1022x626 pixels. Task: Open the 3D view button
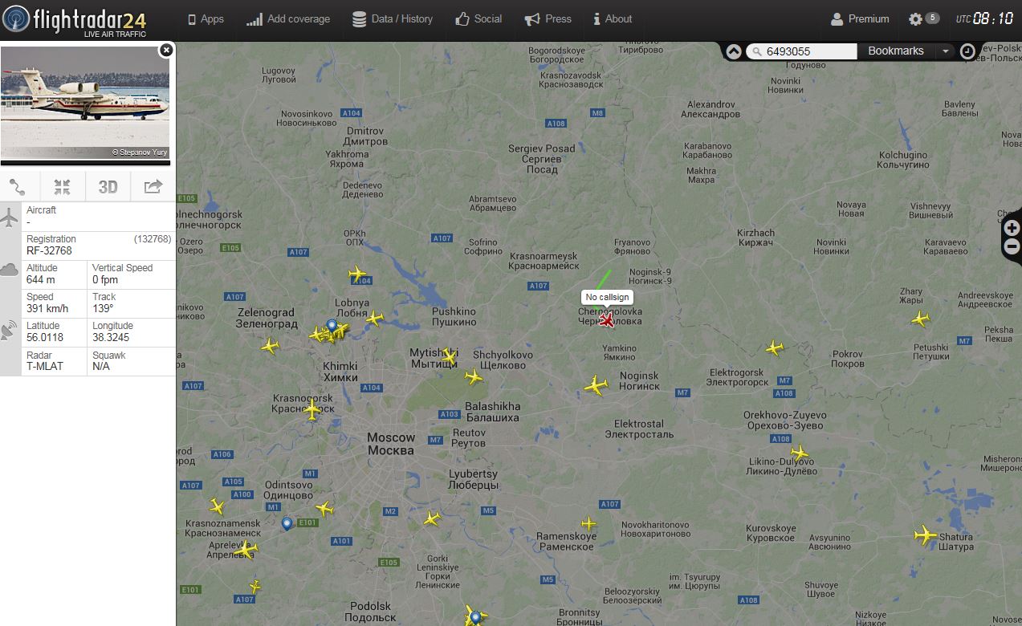(108, 187)
